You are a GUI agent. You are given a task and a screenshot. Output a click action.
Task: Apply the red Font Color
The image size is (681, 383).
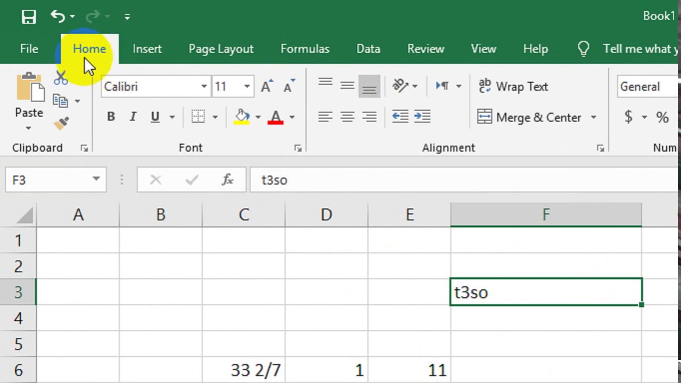pos(276,117)
